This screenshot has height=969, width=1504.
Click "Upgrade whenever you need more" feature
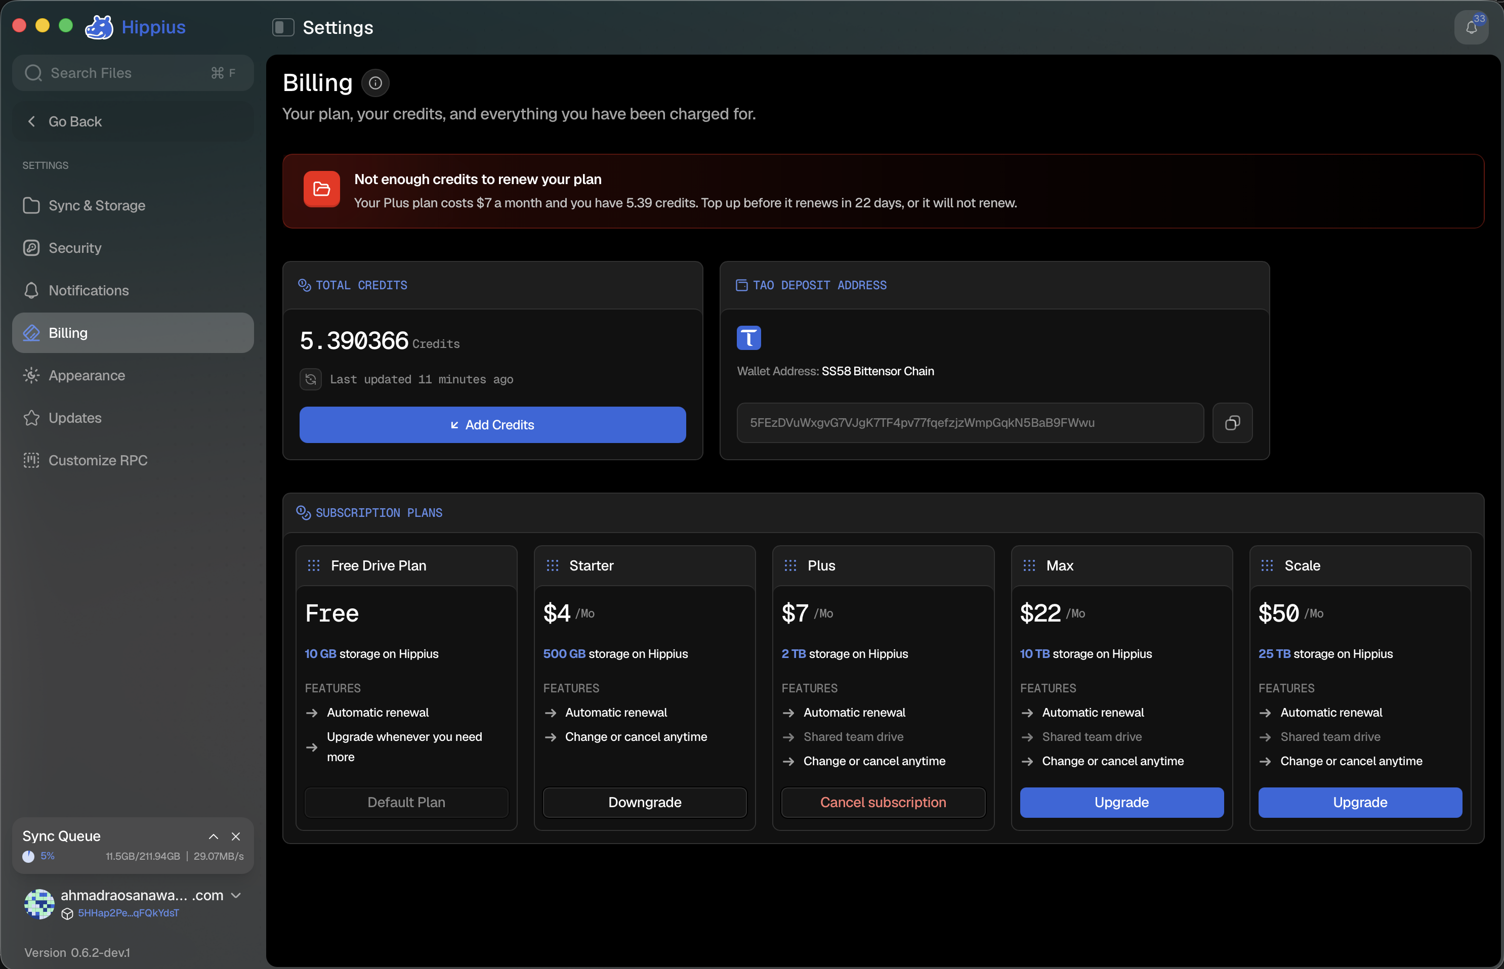pos(404,747)
